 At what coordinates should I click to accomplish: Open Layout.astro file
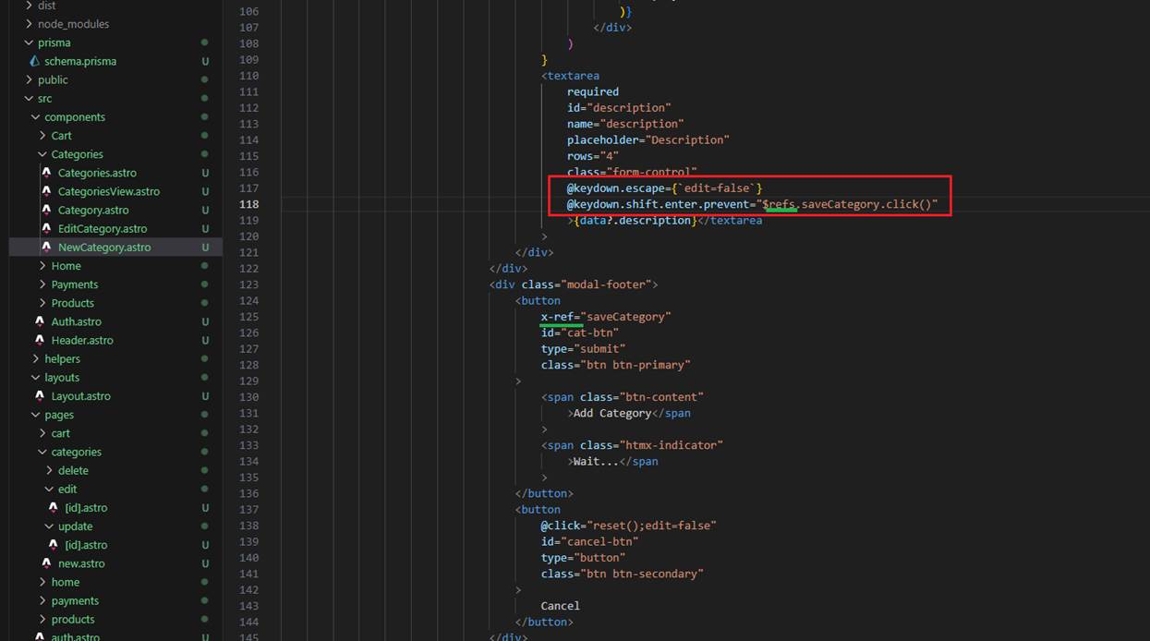pos(81,395)
